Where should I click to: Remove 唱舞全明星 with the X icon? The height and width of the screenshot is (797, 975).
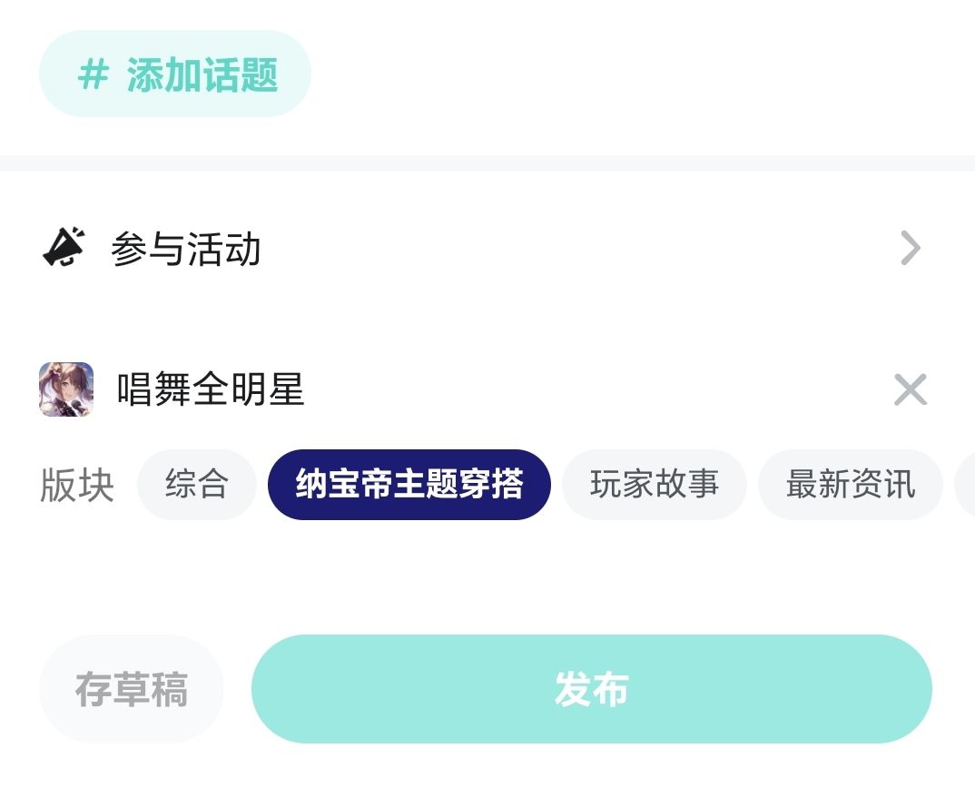[x=910, y=390]
